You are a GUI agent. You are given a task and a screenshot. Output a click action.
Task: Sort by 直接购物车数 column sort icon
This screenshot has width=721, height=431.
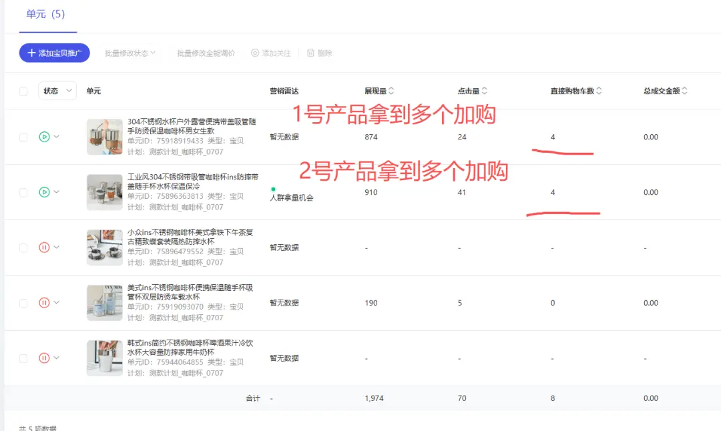tap(599, 91)
